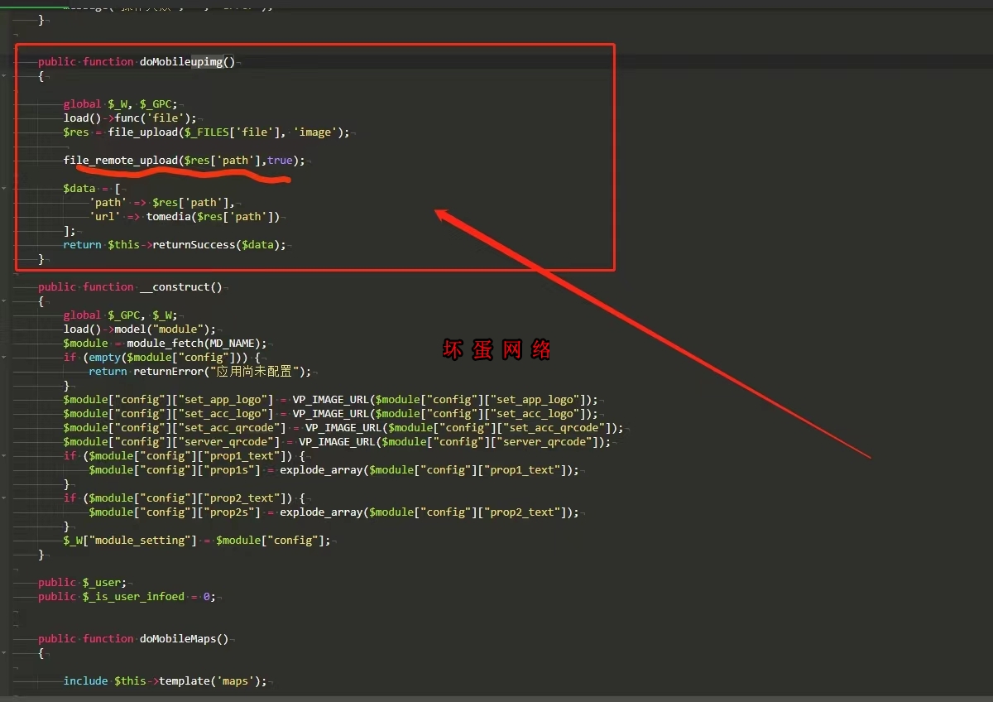Click the load()->func('file'); line
This screenshot has height=702, width=993.
pyautogui.click(x=130, y=118)
